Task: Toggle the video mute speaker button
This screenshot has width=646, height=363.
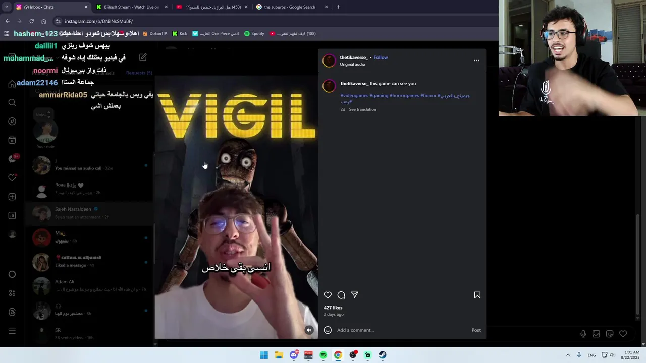Action: pyautogui.click(x=309, y=330)
